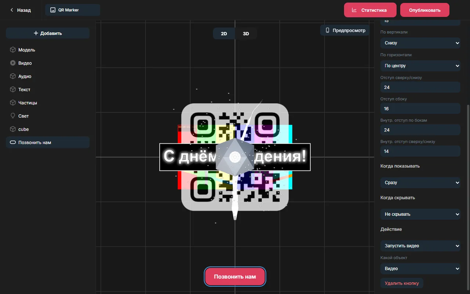
Task: Click the Внутр. отступ по бокам field
Action: point(420,130)
